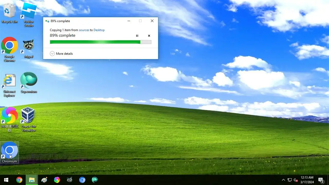Select the Supermium desktop shortcut
The height and width of the screenshot is (185, 329).
point(29,83)
